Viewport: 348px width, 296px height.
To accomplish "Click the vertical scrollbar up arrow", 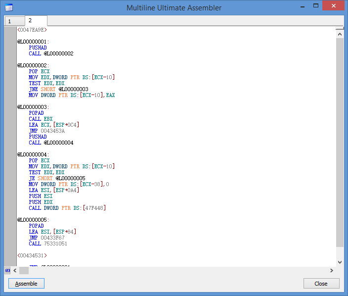I will 340,34.
